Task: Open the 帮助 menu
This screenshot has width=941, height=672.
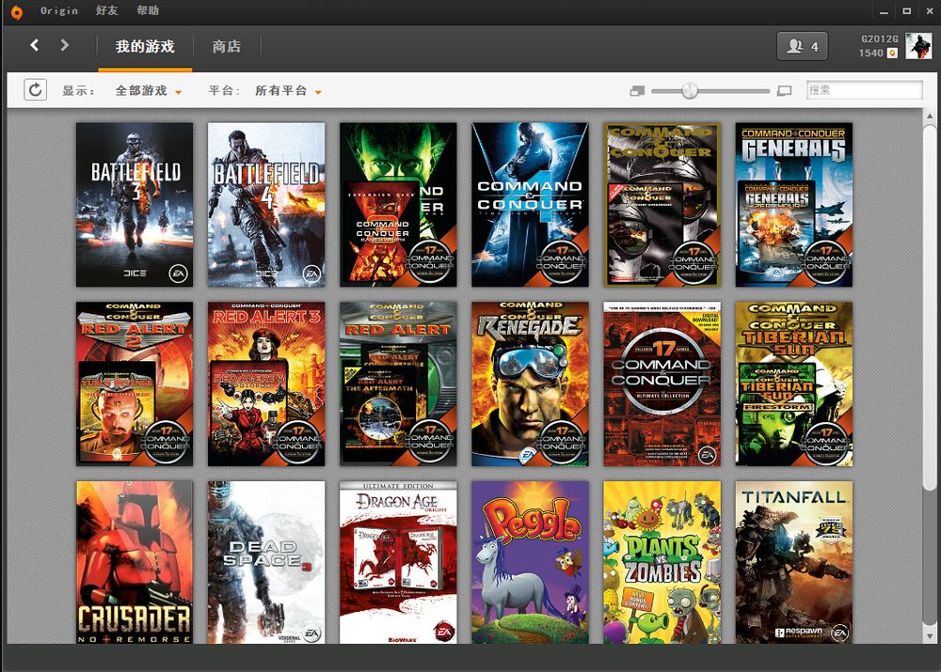Action: [x=148, y=10]
